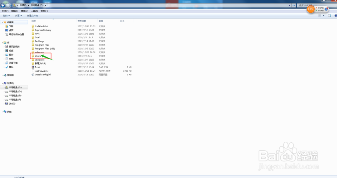Open the 编辑(E) menu
The image size is (337, 178).
(x=14, y=11)
